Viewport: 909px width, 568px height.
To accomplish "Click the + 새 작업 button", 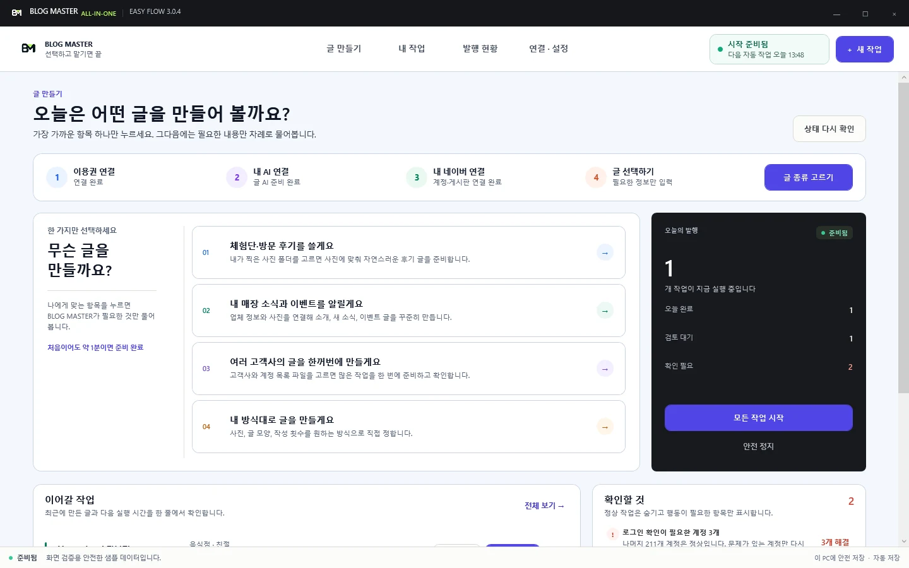I will click(x=865, y=49).
